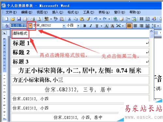This screenshot has width=163, height=122.
Task: Open the 插入(I) menu
Action: pyautogui.click(x=57, y=12)
